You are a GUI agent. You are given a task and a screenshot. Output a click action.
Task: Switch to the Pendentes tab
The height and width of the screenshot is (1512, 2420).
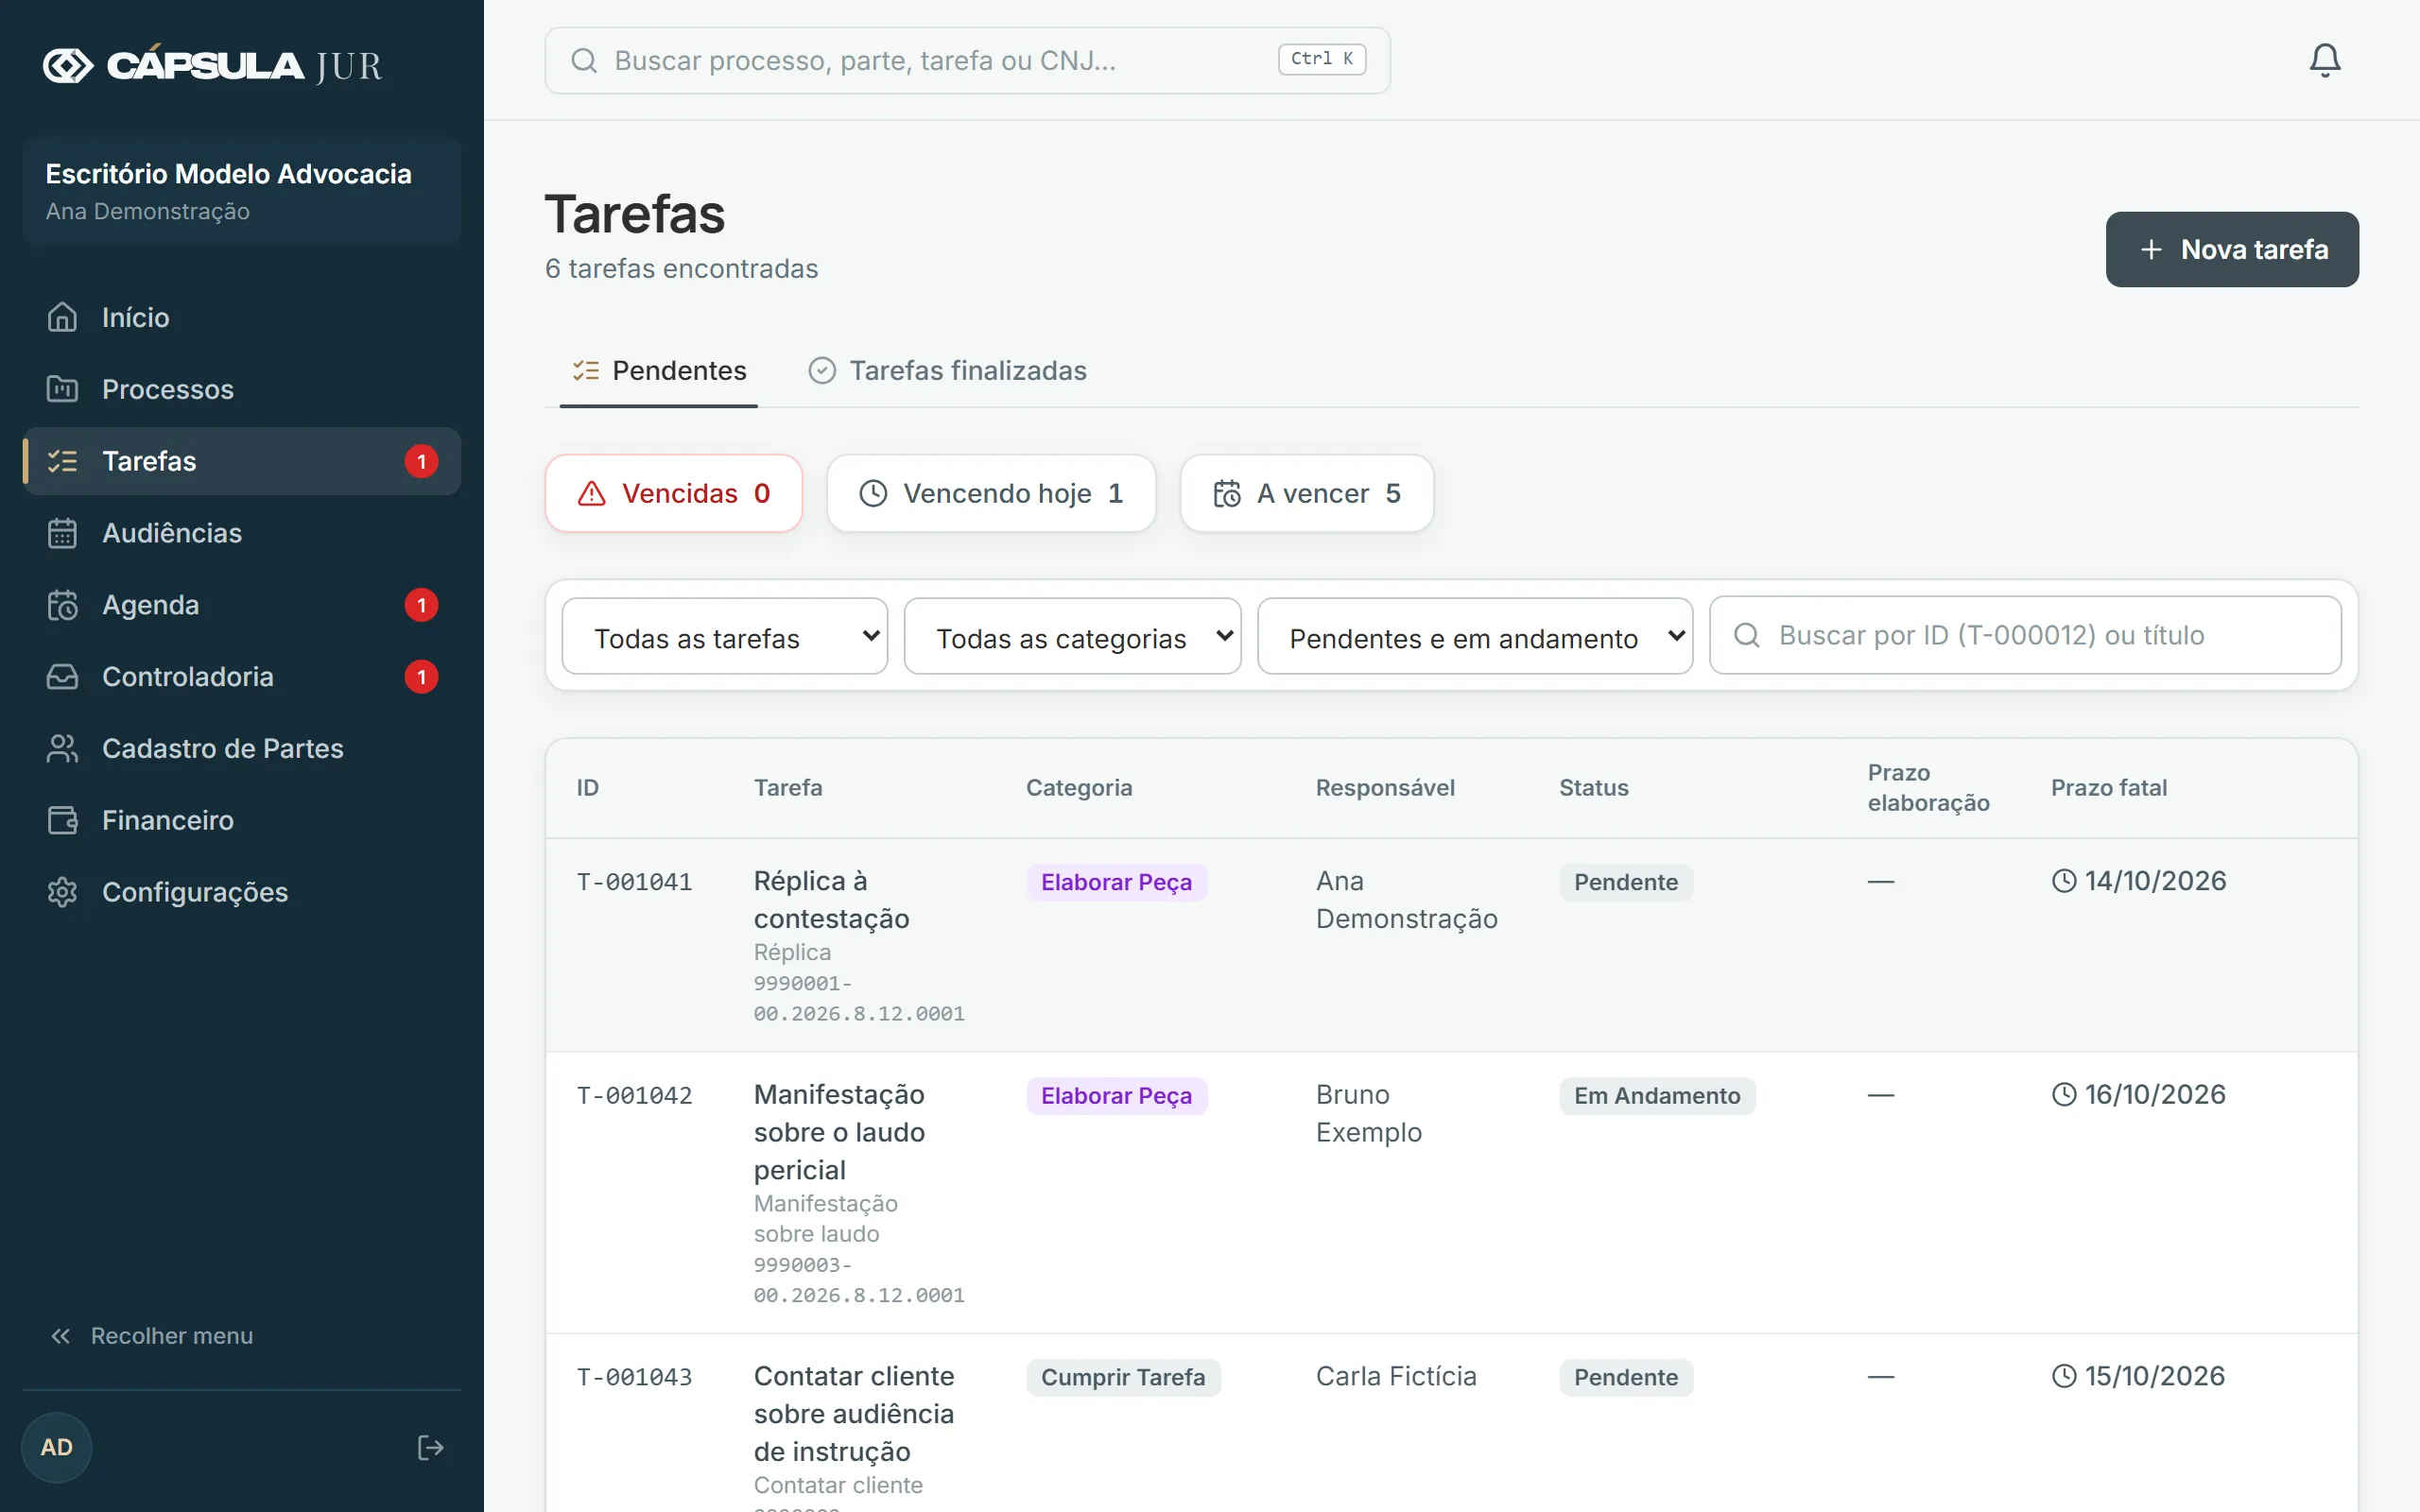coord(659,371)
